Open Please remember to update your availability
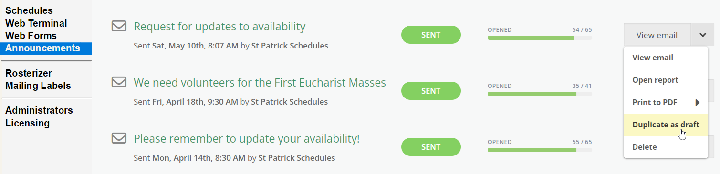Viewport: 720px width, 174px height. pos(247,139)
